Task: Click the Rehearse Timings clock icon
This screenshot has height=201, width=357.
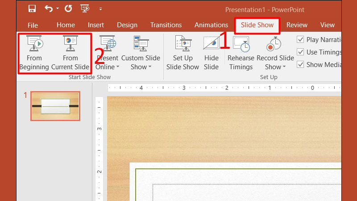Action: click(x=241, y=44)
